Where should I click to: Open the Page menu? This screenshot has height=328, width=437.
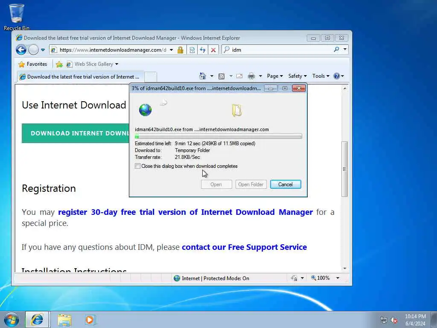tap(275, 76)
